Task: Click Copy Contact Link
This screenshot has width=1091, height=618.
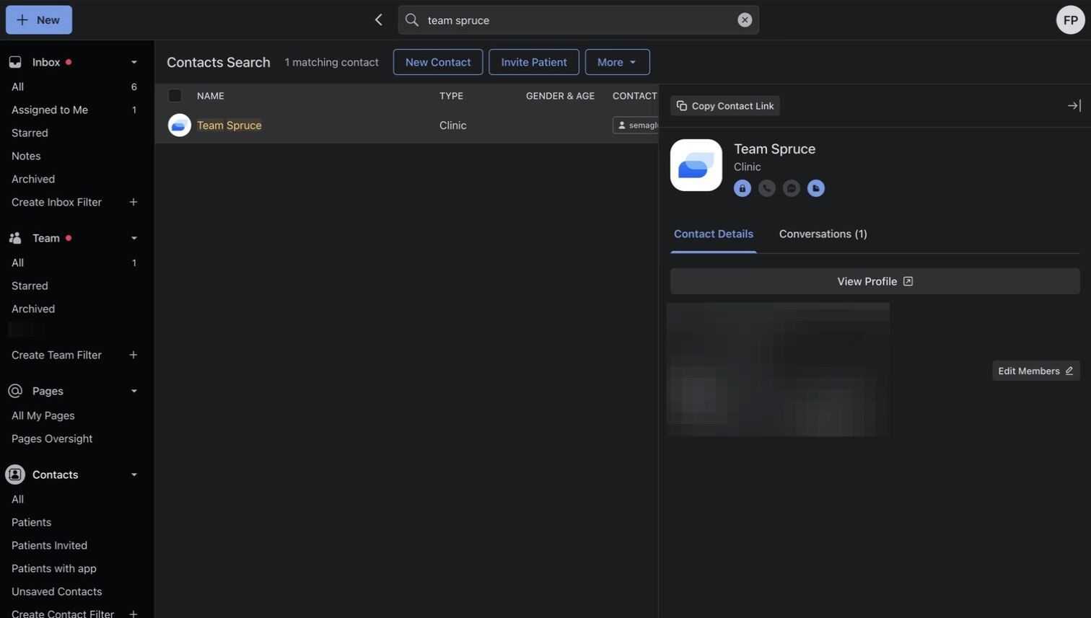Action: click(x=725, y=106)
